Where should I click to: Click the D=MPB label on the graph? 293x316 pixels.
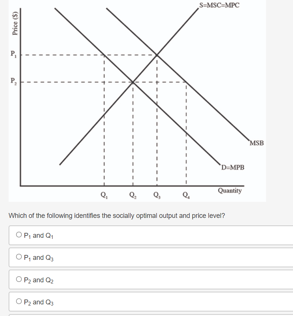(233, 167)
